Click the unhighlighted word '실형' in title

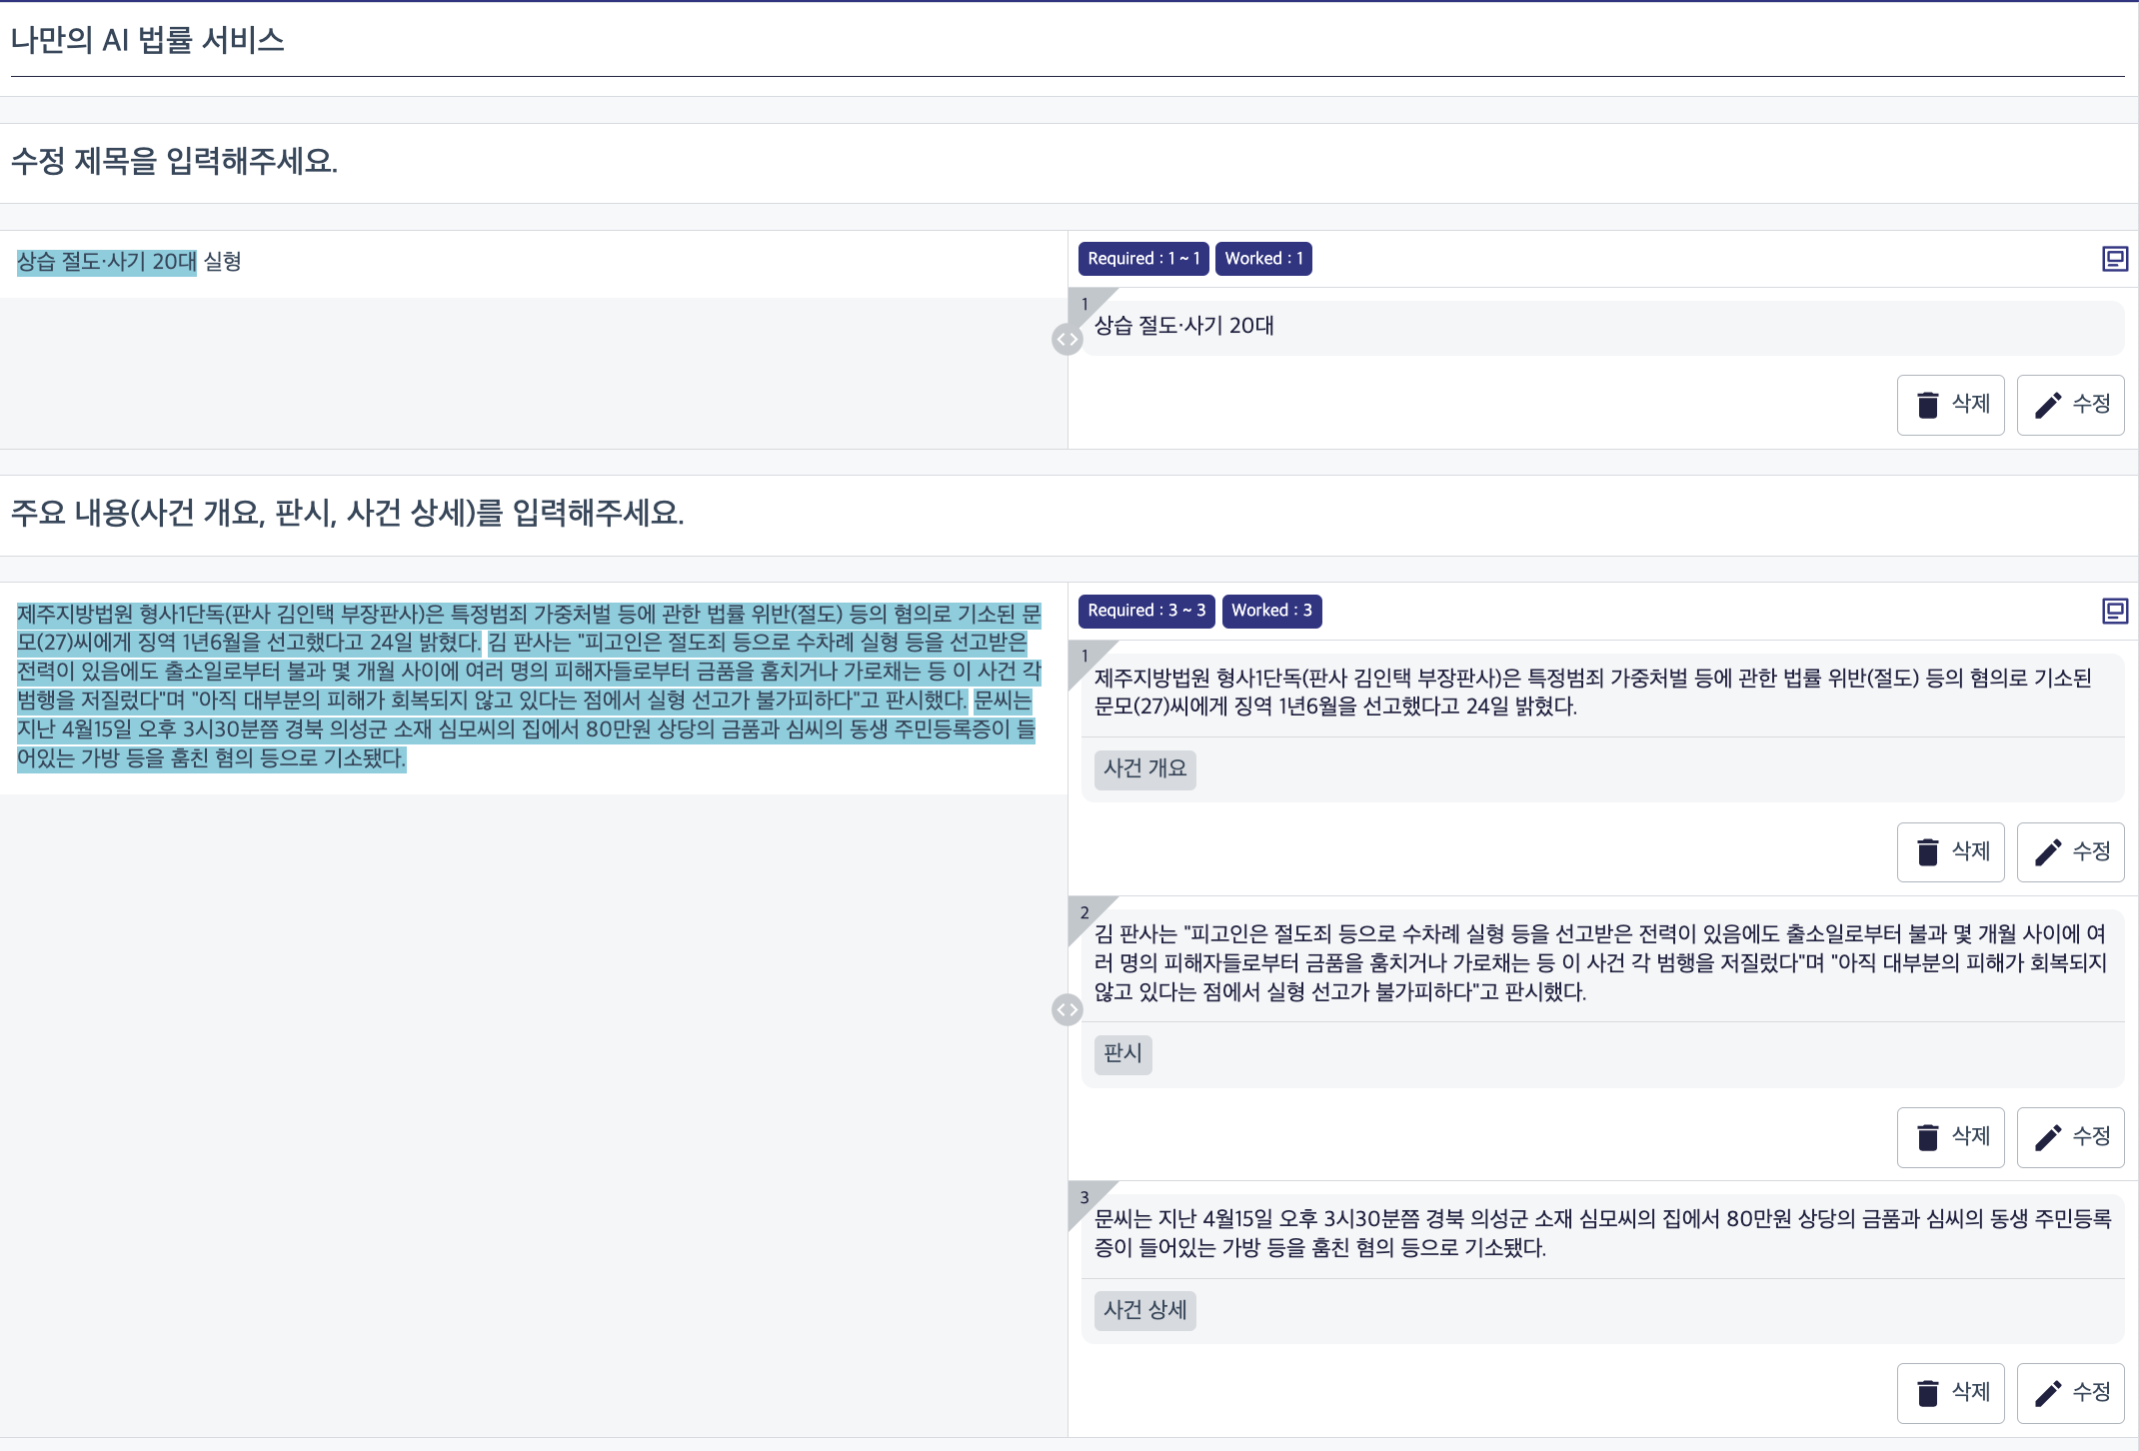[x=223, y=262]
